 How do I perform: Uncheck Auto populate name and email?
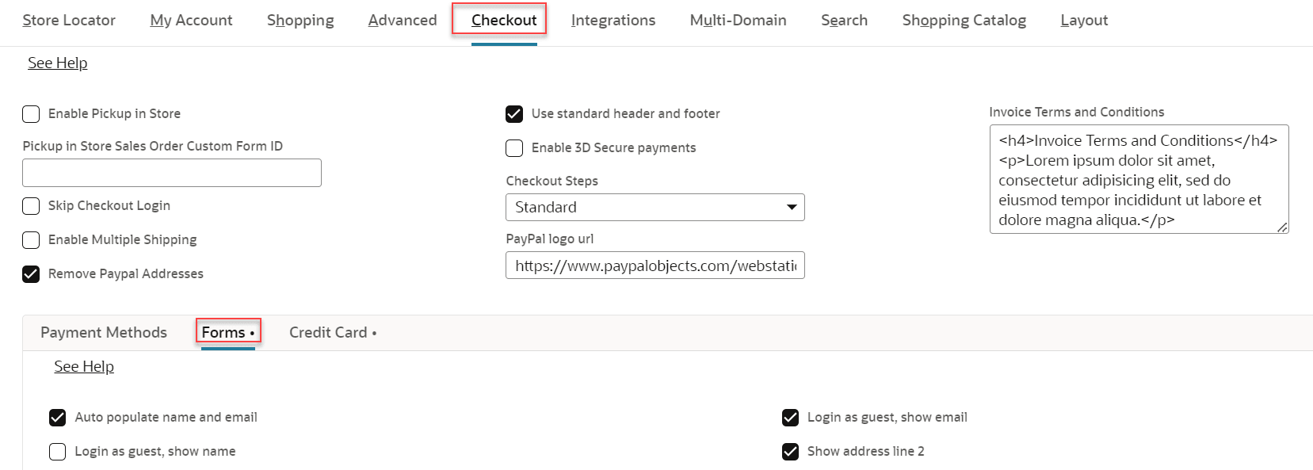58,418
